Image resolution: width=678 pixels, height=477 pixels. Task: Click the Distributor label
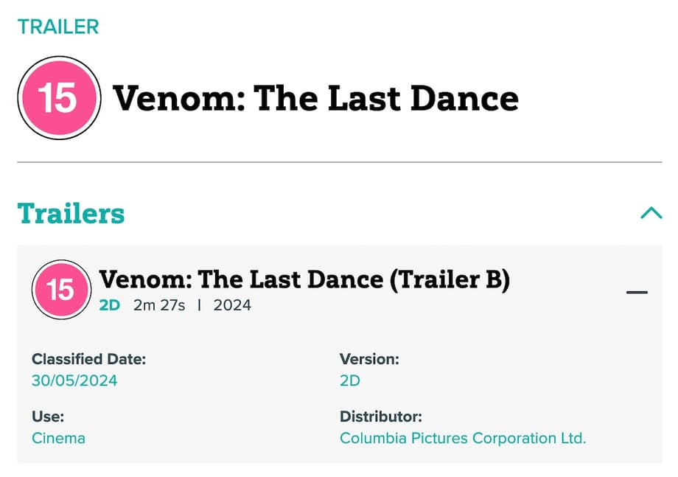point(381,417)
